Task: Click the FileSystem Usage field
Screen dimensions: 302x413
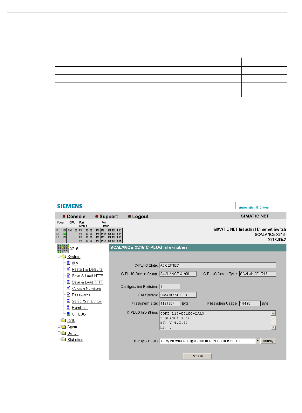Action: tap(250, 303)
